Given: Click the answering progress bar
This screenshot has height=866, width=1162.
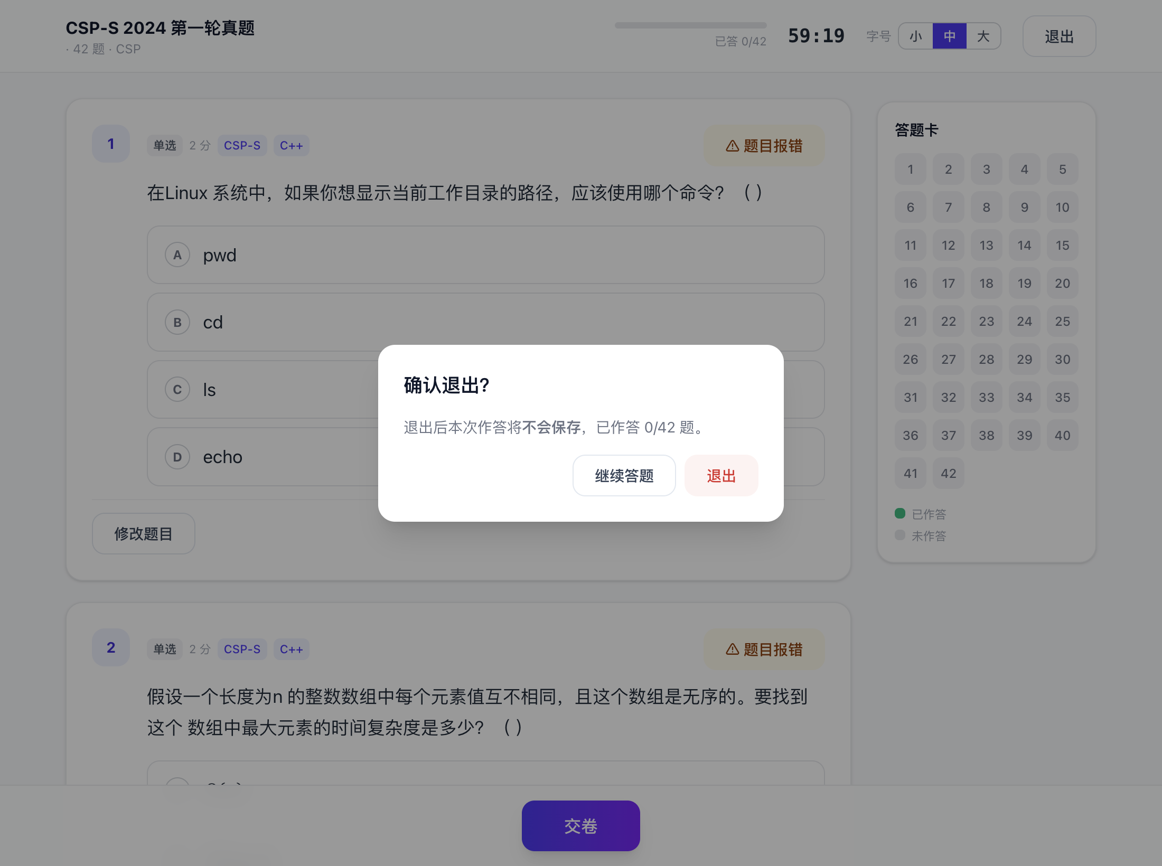Looking at the screenshot, I should [690, 25].
